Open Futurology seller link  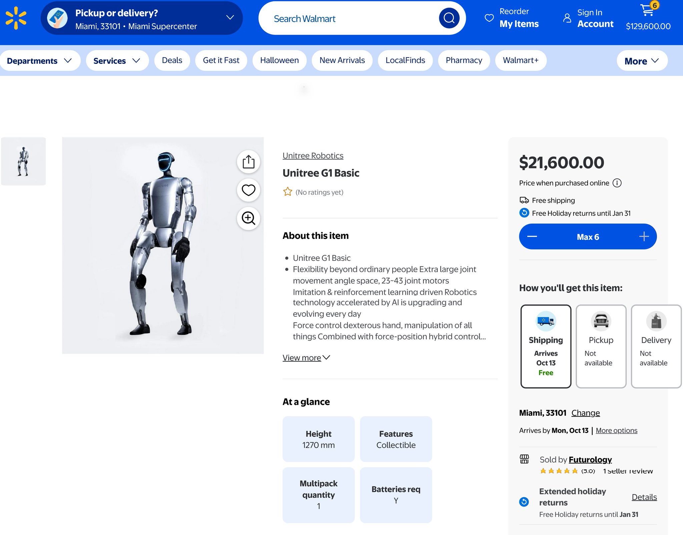coord(590,459)
